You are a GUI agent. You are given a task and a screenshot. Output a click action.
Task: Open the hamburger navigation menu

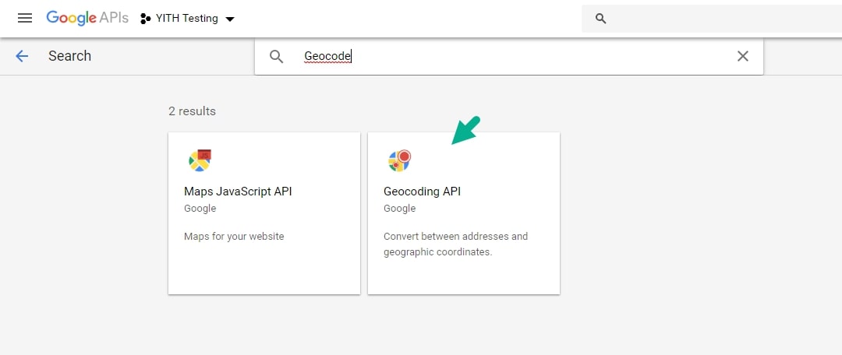[25, 18]
